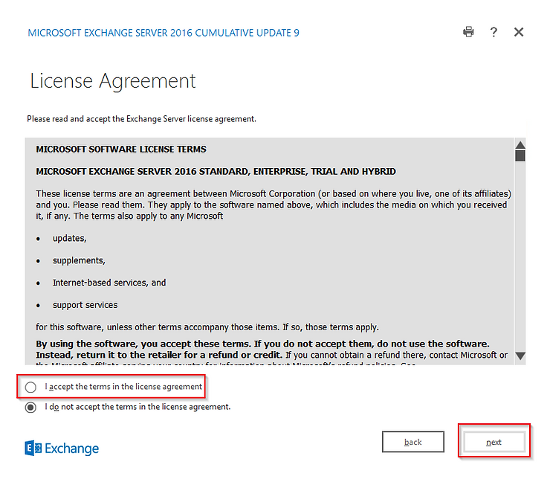Select the accept license terms radio button
The image size is (550, 479).
tap(30, 387)
